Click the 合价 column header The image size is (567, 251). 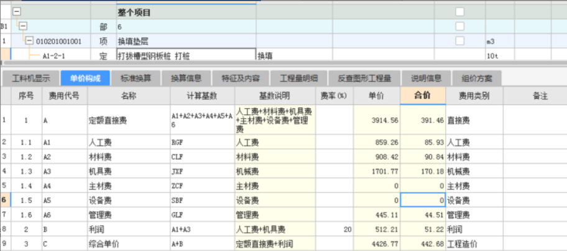(423, 96)
